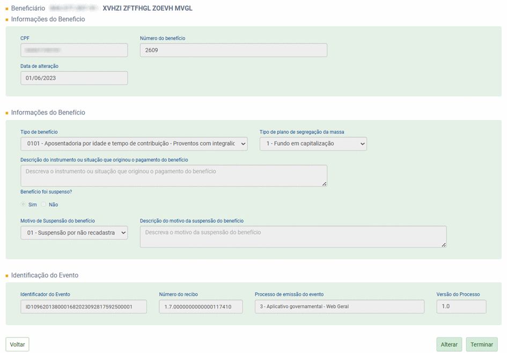Click Processo de emissão do evento field

339,306
